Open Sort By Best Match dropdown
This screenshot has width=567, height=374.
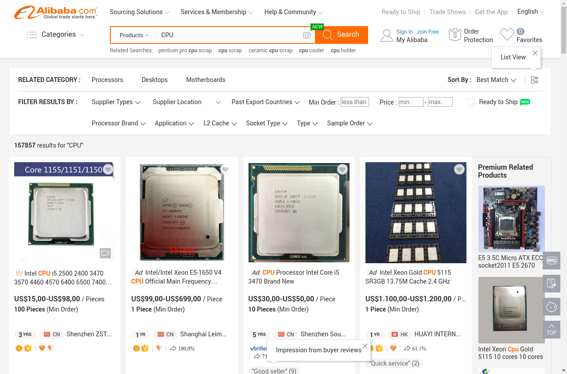pyautogui.click(x=496, y=80)
